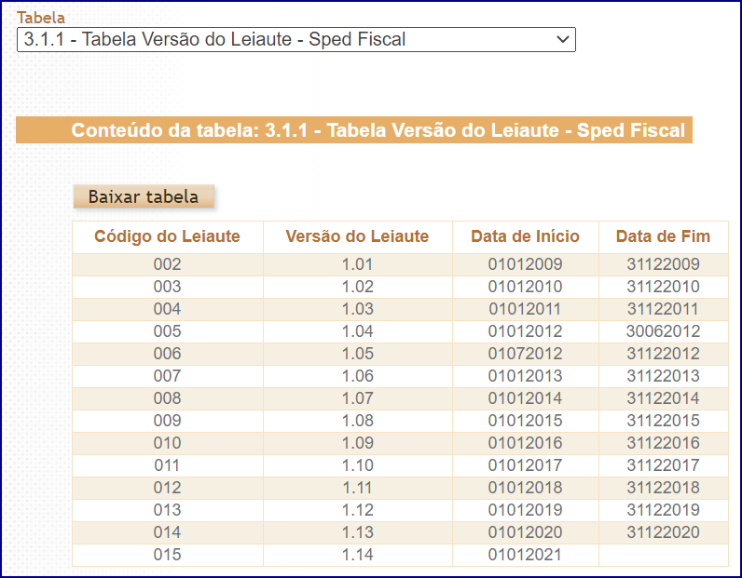Click version 1.06 cell
The height and width of the screenshot is (578, 742).
(358, 376)
